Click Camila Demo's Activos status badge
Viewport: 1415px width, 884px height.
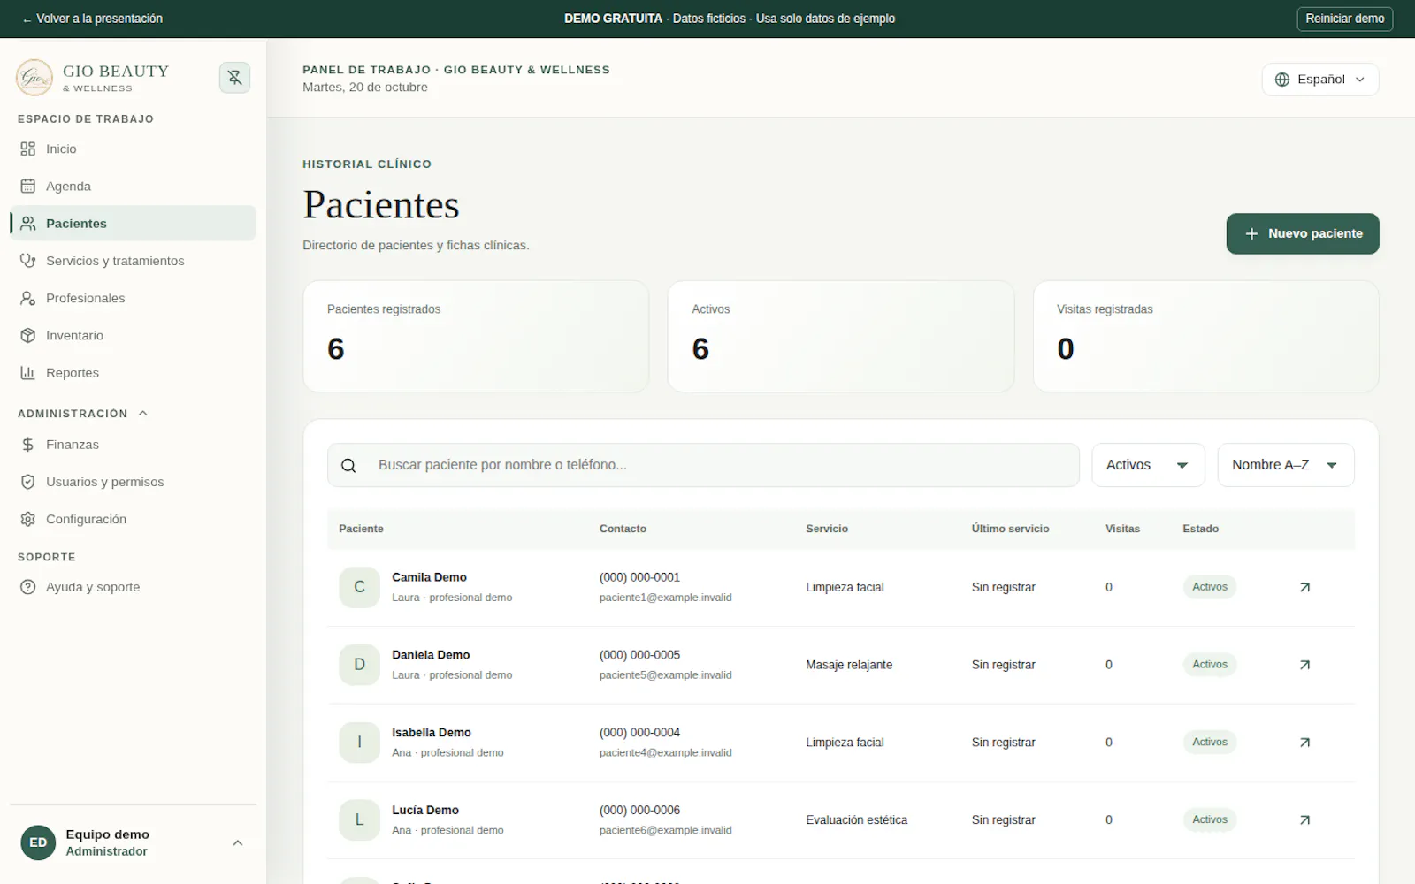click(1210, 587)
